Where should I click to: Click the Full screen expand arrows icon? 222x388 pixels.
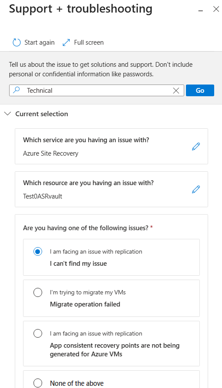tap(66, 42)
